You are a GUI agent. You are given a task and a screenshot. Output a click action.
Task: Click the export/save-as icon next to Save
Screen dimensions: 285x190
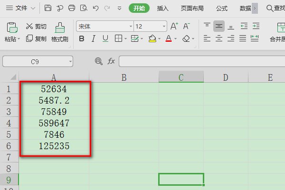(x=60, y=8)
